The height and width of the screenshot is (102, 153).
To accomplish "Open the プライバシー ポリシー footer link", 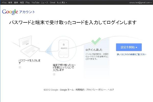I will (96, 90).
